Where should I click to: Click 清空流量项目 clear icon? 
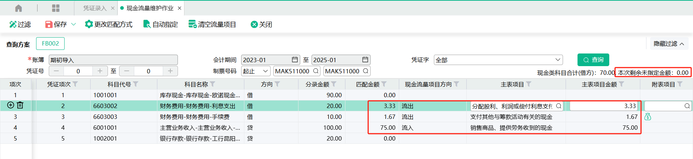tap(192, 24)
